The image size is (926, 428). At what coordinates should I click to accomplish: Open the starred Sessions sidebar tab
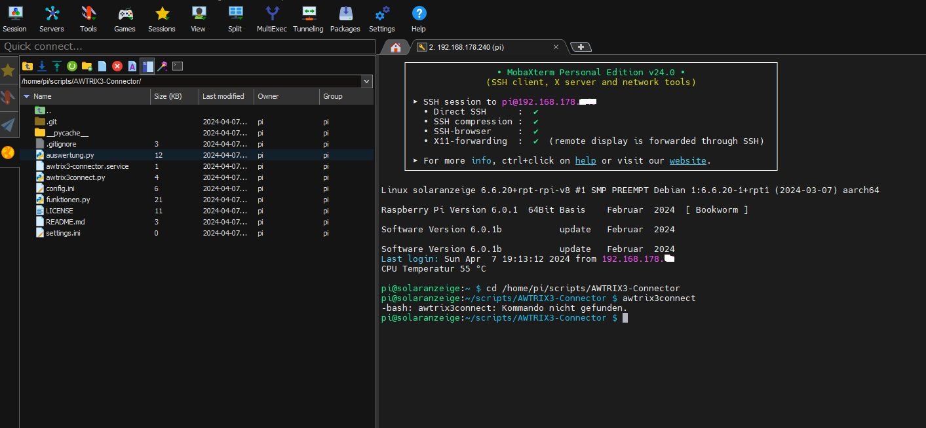click(x=8, y=71)
